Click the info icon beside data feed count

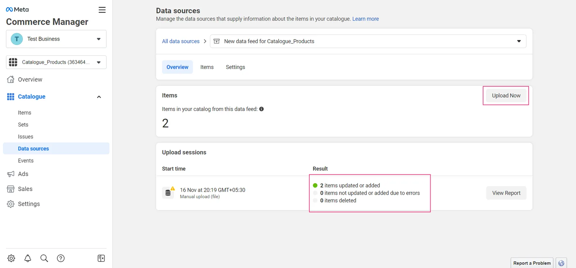pyautogui.click(x=261, y=109)
